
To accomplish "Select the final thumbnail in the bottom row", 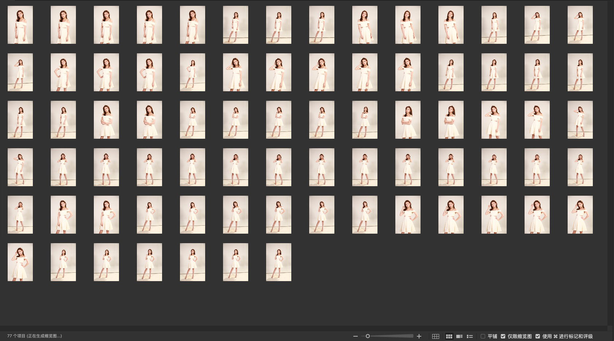I will [279, 262].
